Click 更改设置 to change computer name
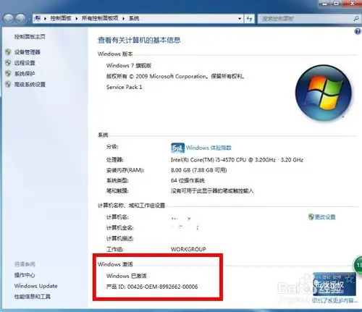The height and width of the screenshot is (312, 362). coord(325,217)
